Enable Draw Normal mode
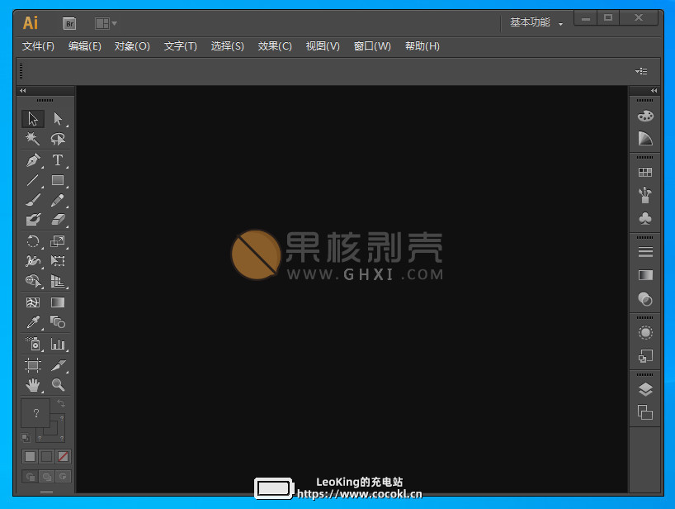 tap(31, 477)
